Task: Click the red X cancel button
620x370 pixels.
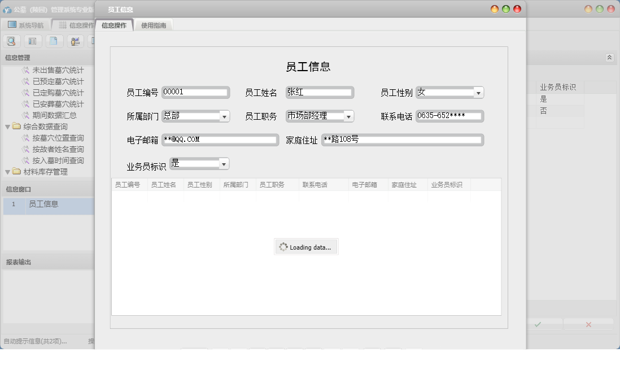Action: coord(589,324)
